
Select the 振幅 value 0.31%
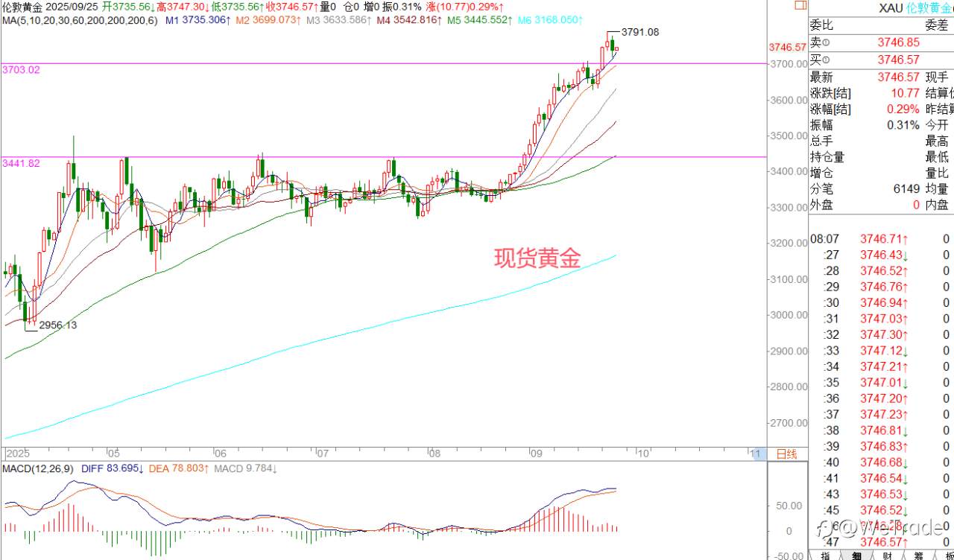click(x=903, y=125)
